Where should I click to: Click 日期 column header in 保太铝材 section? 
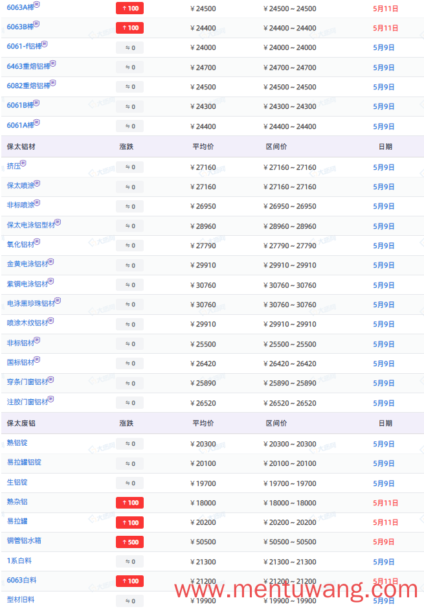coord(385,146)
